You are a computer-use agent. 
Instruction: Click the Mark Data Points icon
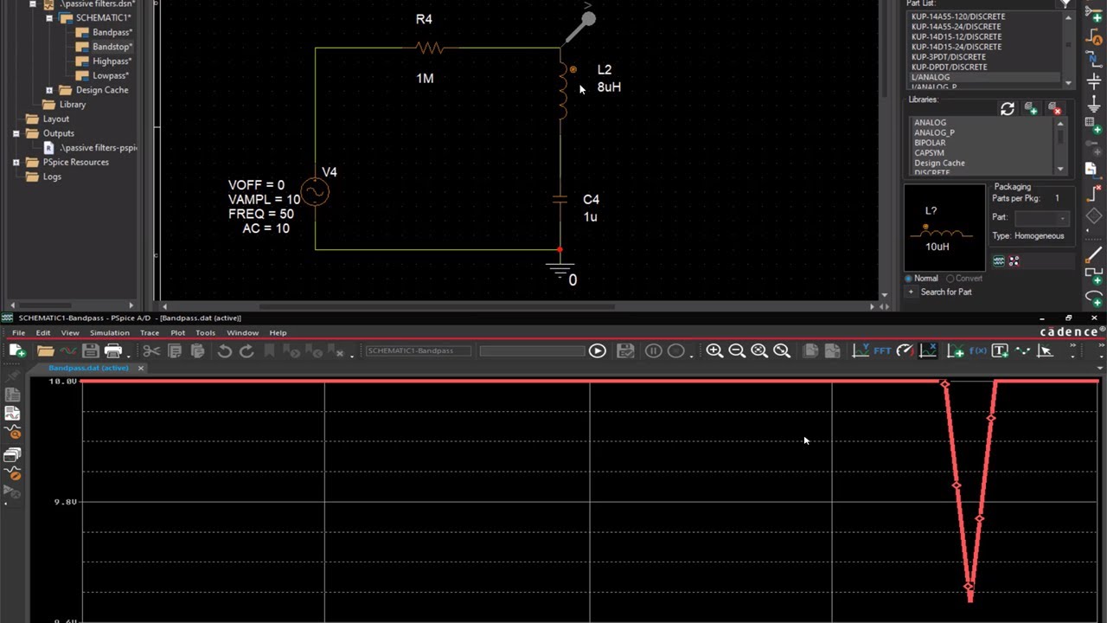(x=1023, y=350)
